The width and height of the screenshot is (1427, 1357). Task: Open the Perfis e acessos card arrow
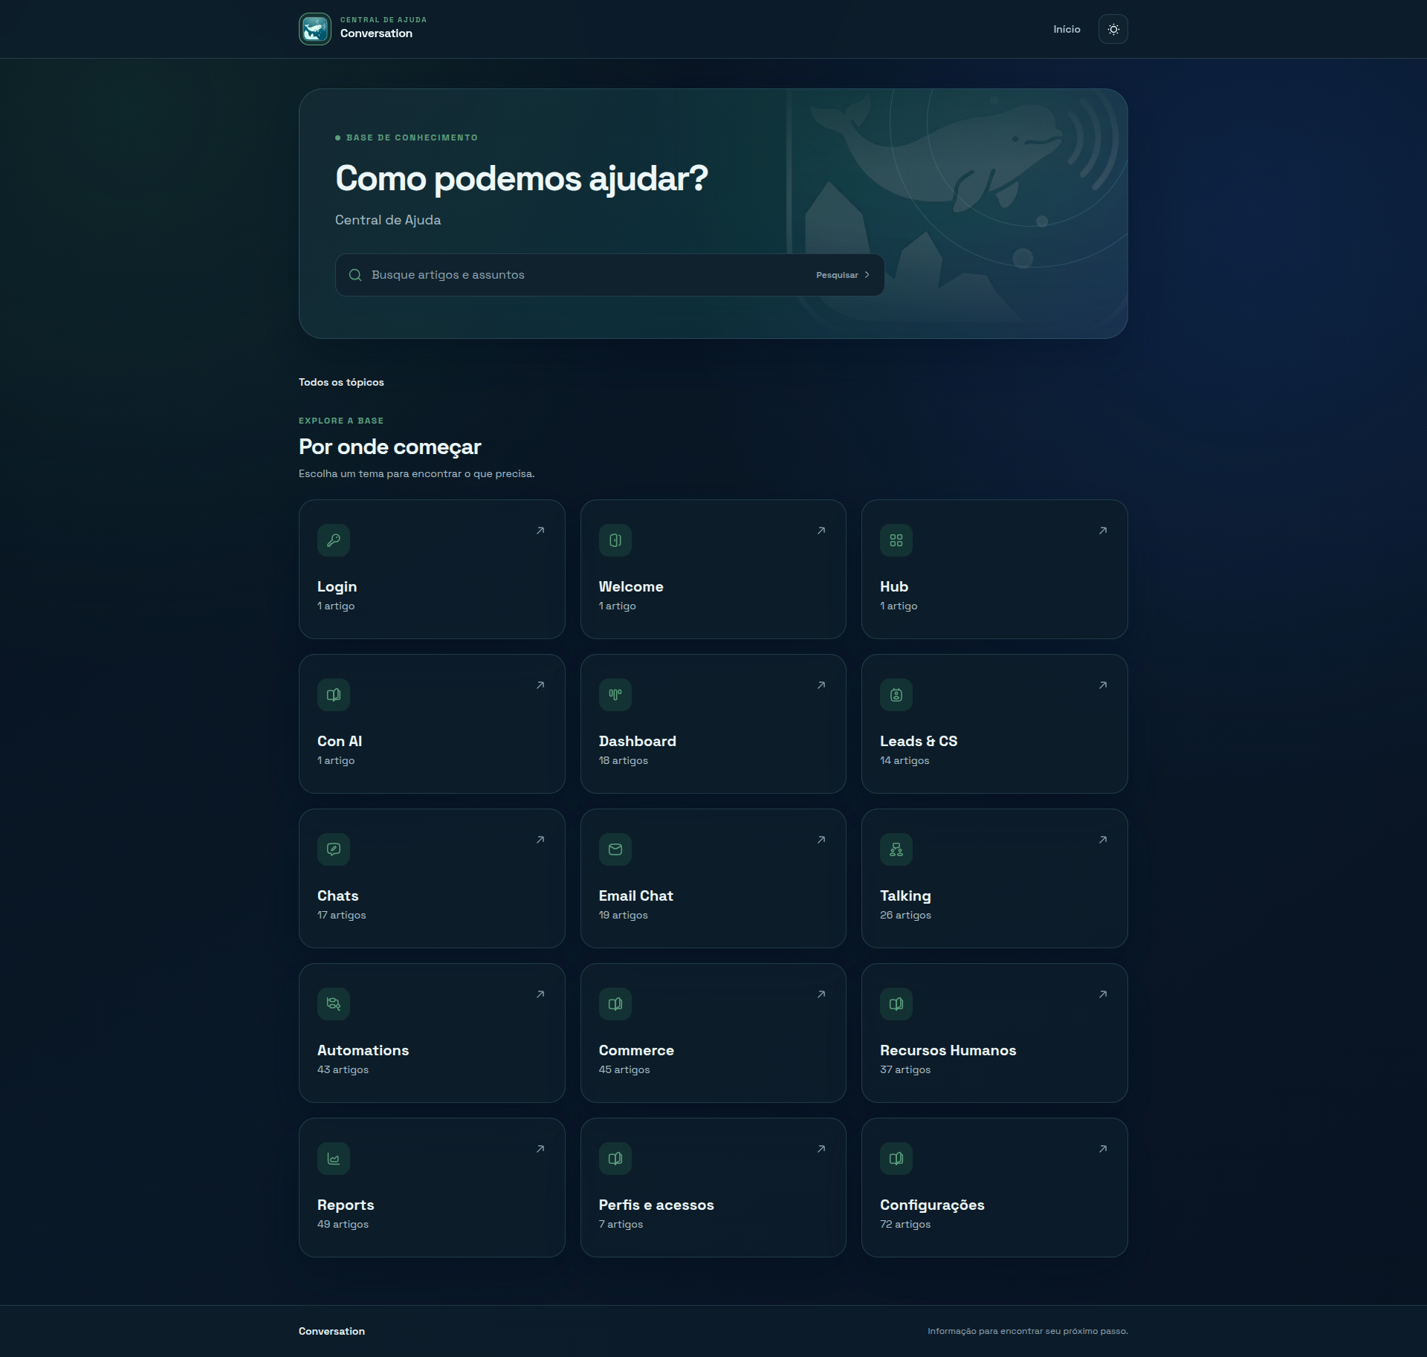821,1149
